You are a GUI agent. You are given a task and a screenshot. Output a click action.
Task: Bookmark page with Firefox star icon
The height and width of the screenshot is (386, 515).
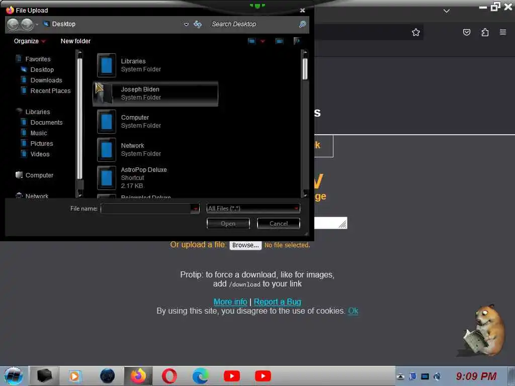[x=416, y=32]
